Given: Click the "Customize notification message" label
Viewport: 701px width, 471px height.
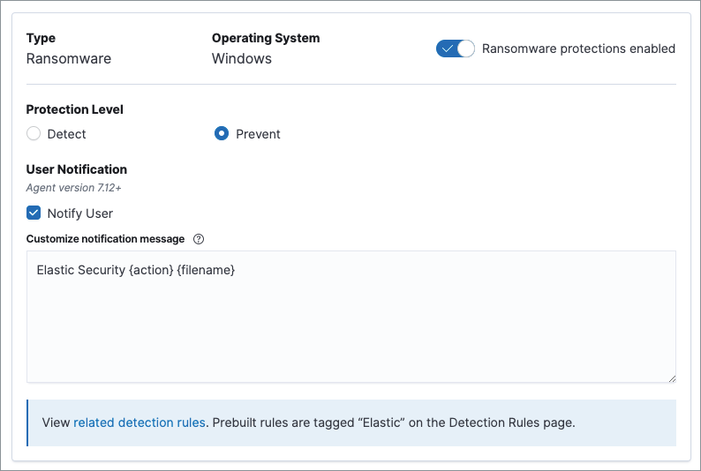Looking at the screenshot, I should [x=105, y=239].
